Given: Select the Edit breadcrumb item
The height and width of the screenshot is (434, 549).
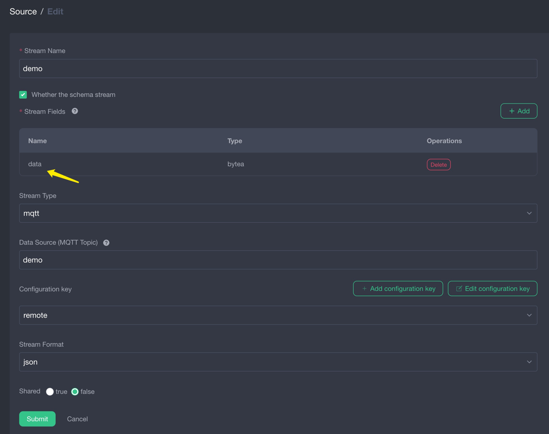Looking at the screenshot, I should [55, 11].
